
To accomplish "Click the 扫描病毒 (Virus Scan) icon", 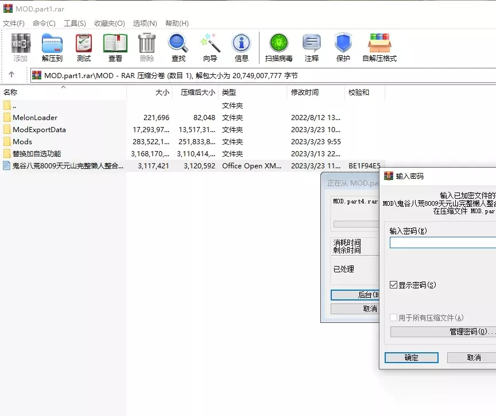I will click(278, 47).
